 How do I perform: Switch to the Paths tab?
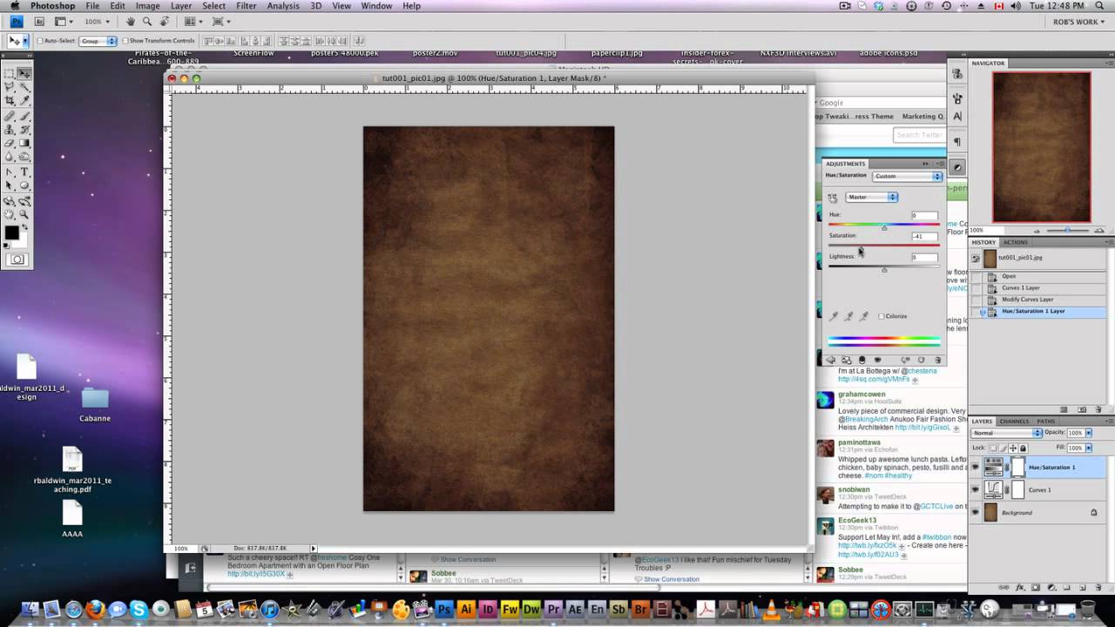(1045, 421)
